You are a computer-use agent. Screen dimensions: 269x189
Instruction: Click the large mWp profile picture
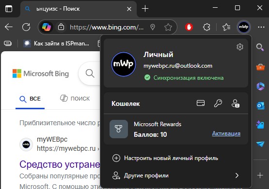[124, 64]
